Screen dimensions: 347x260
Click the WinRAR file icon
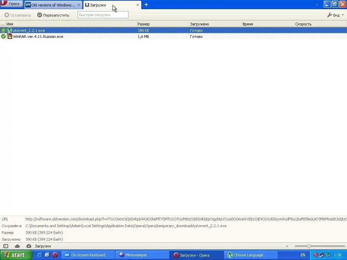(9, 37)
